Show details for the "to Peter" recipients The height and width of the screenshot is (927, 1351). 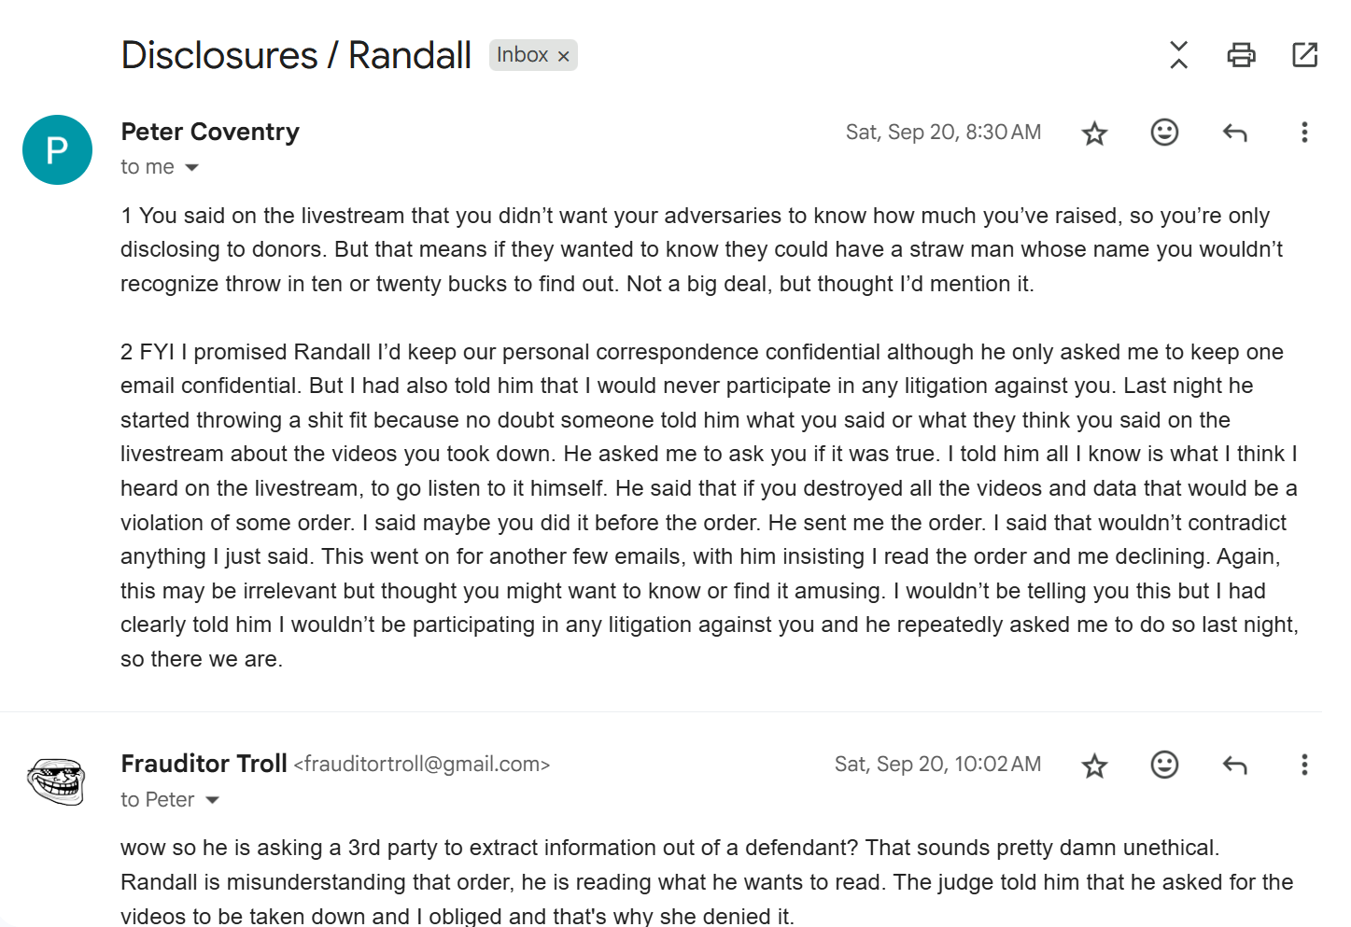tap(213, 801)
